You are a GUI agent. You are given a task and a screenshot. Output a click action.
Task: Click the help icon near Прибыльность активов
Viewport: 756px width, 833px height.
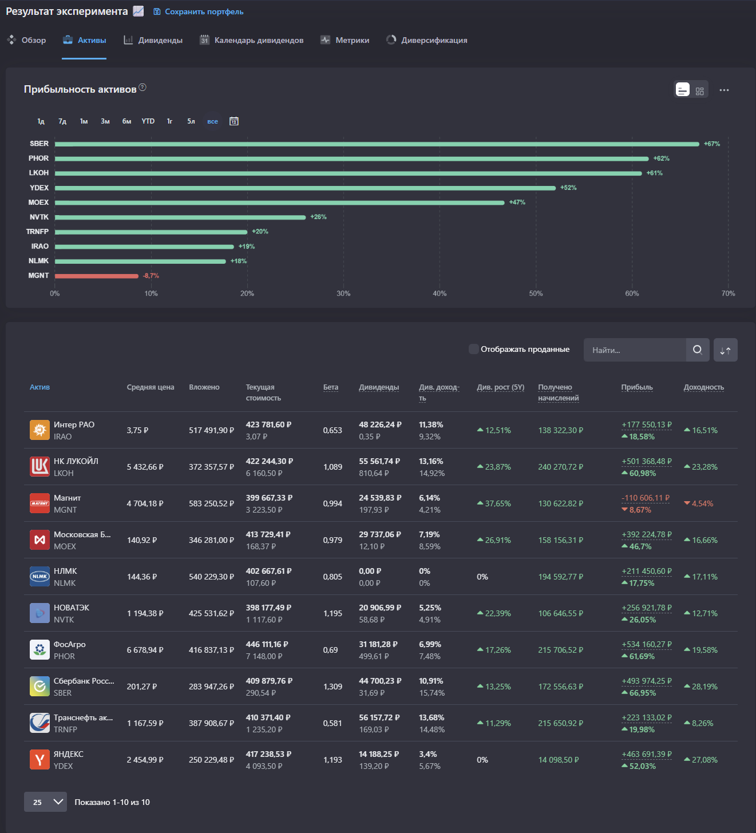[143, 88]
